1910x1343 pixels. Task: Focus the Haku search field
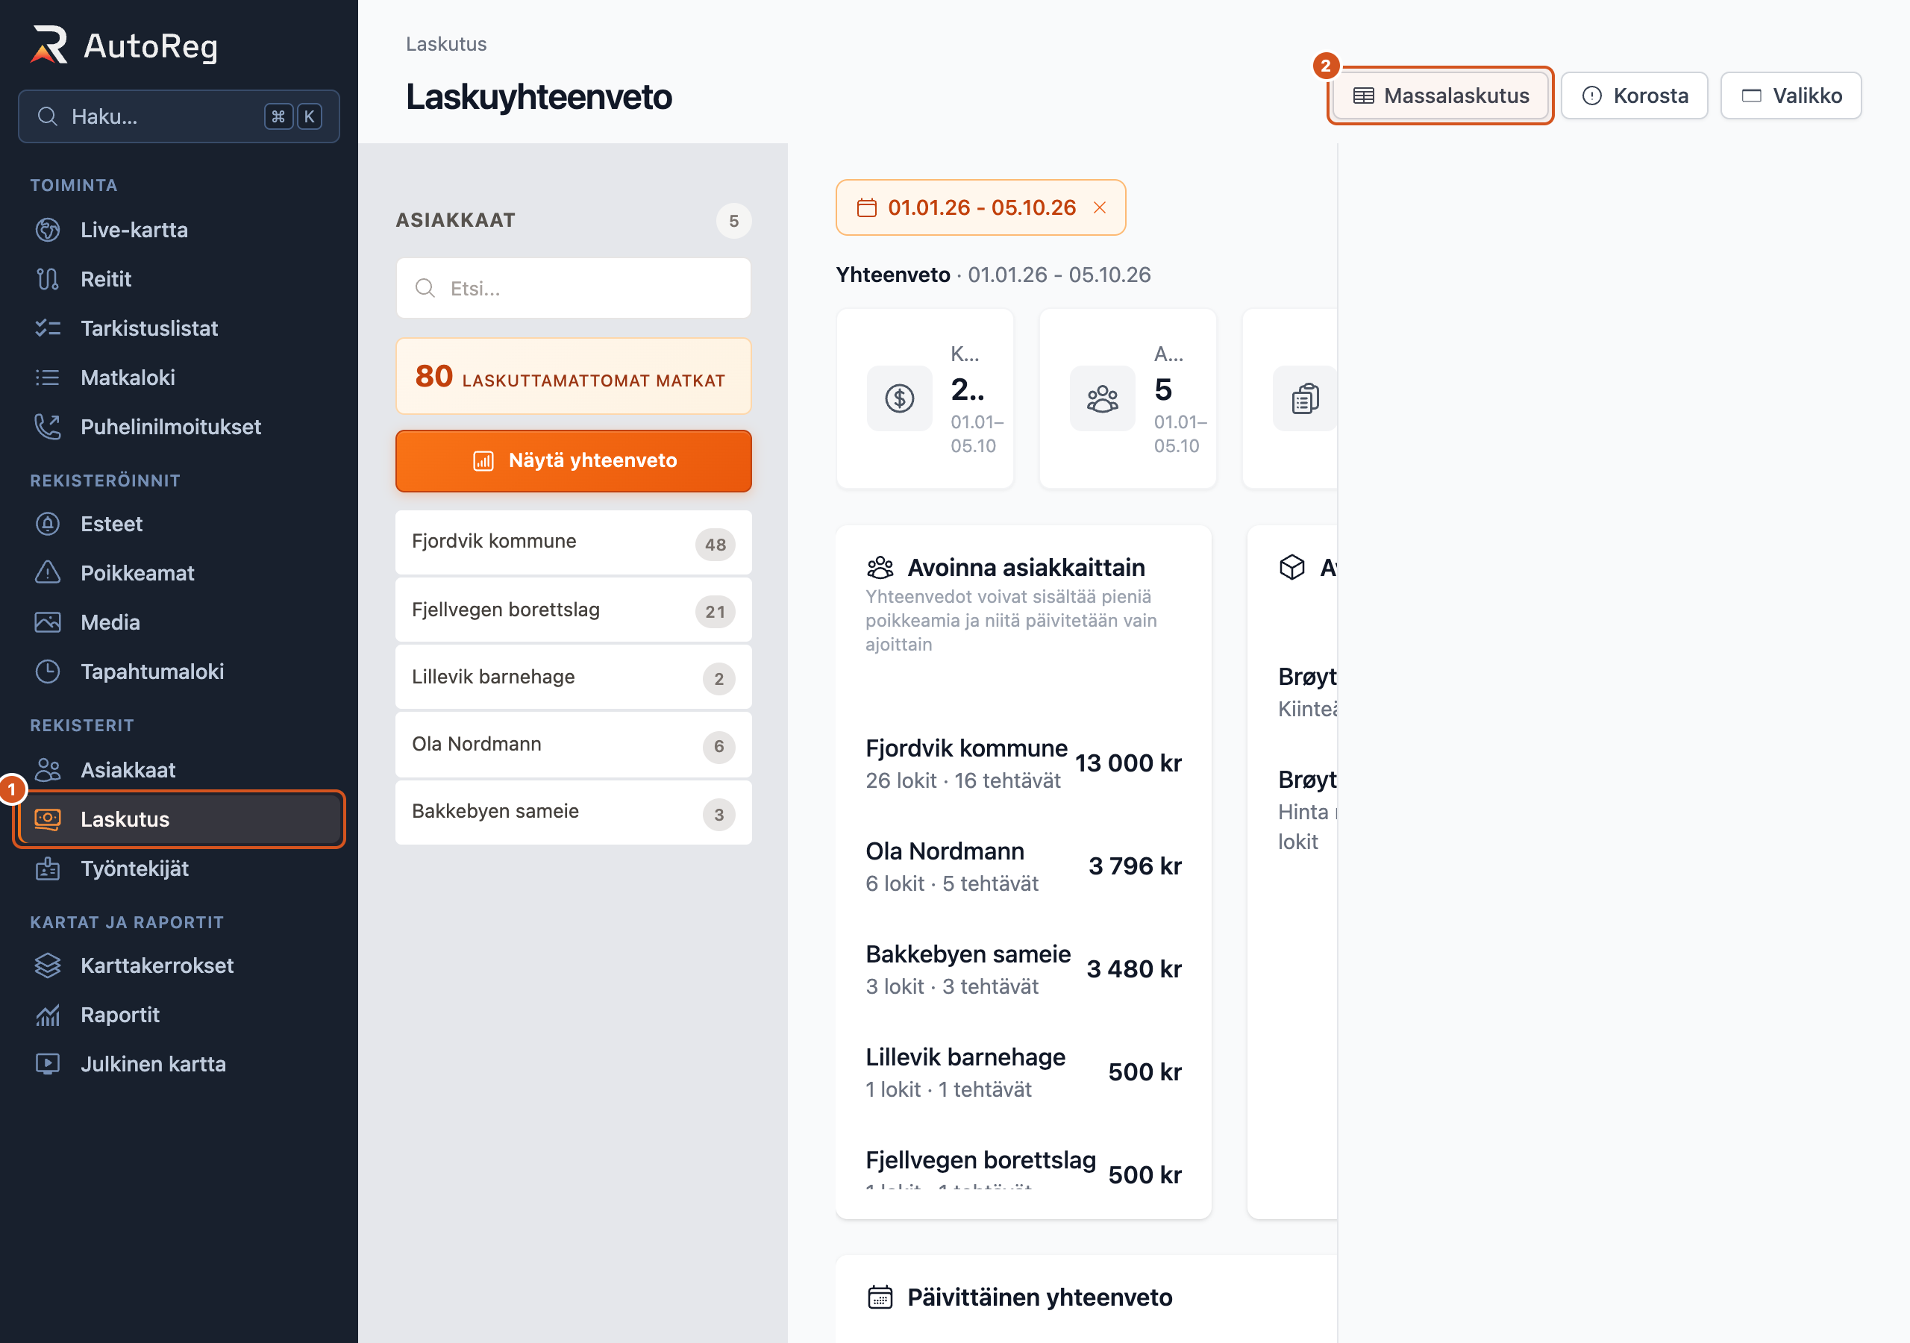[179, 116]
